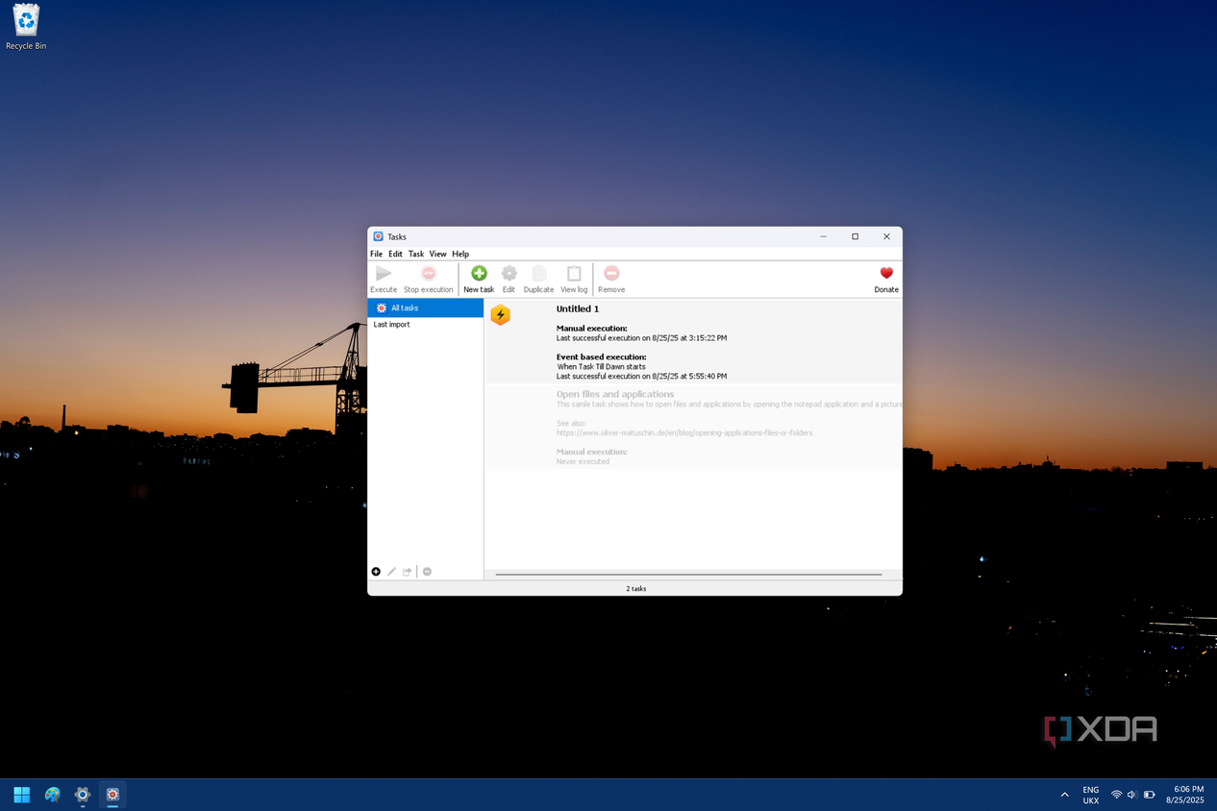Click the Tasks app icon in title bar

click(378, 236)
